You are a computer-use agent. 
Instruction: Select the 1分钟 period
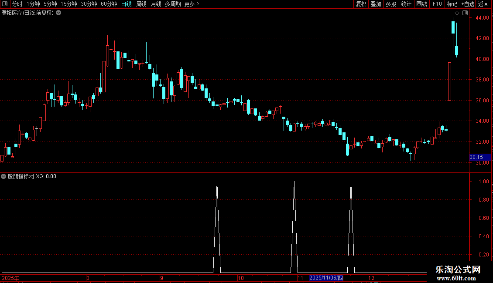(x=33, y=4)
